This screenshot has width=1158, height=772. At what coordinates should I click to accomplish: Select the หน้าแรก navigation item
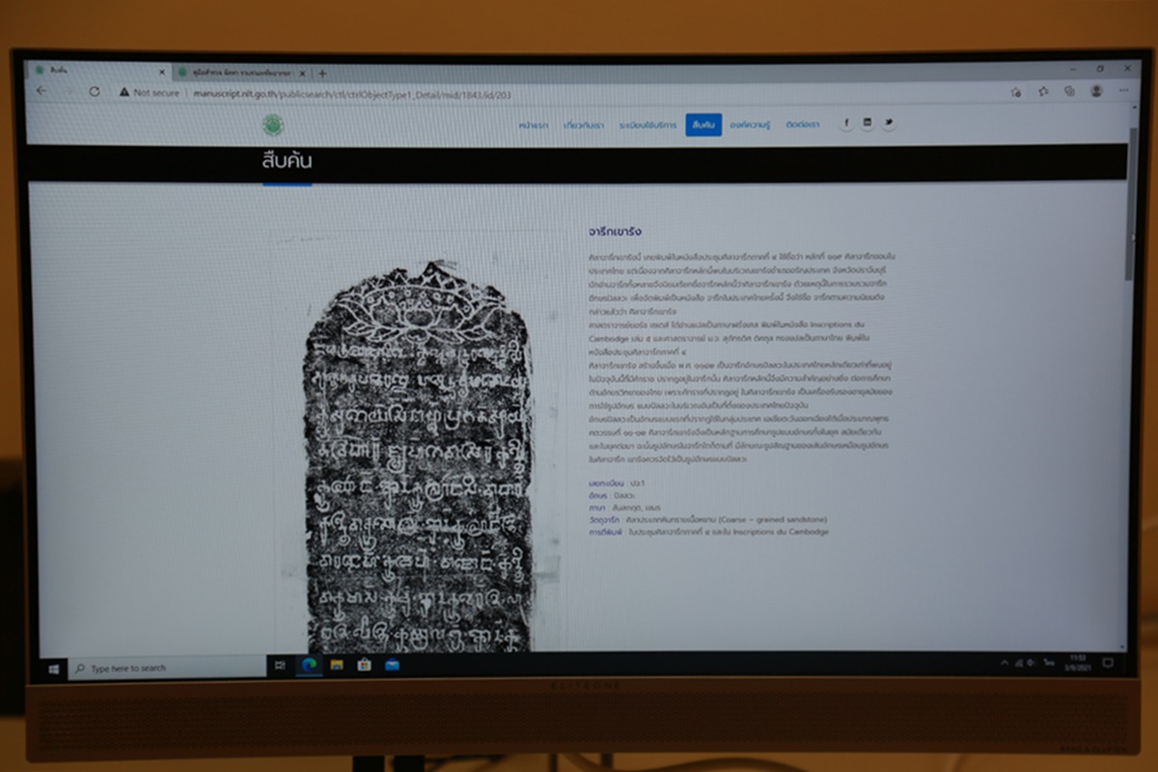point(533,124)
